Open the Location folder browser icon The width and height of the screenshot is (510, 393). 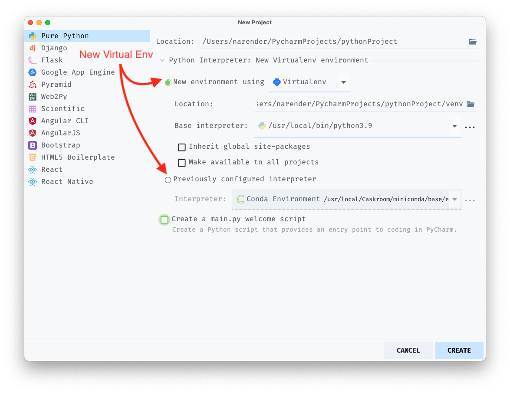[473, 41]
